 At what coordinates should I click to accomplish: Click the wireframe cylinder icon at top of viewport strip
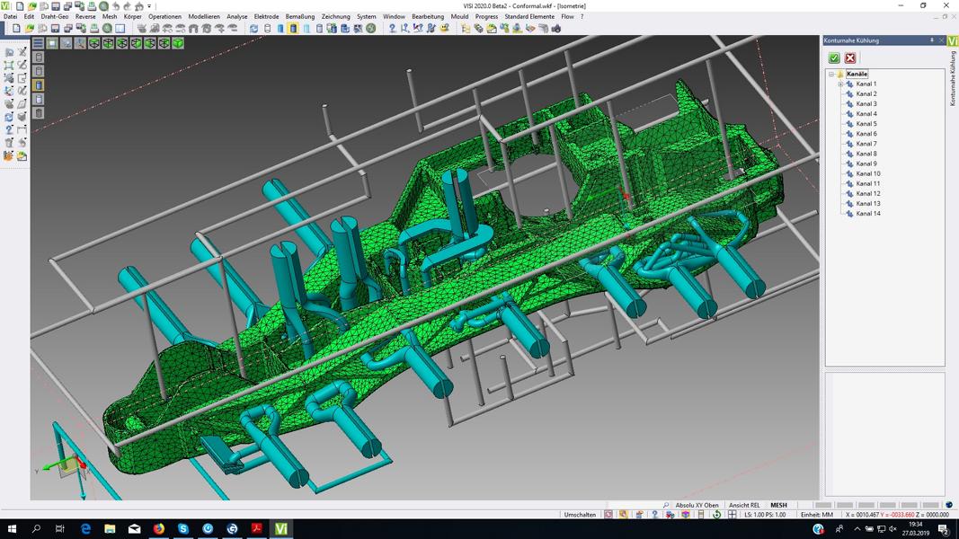pos(38,57)
